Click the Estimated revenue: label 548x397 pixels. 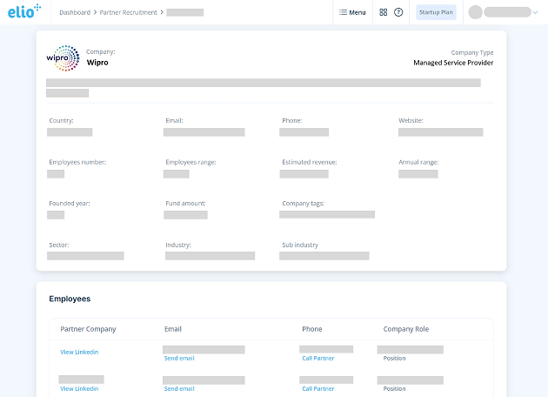tap(310, 162)
